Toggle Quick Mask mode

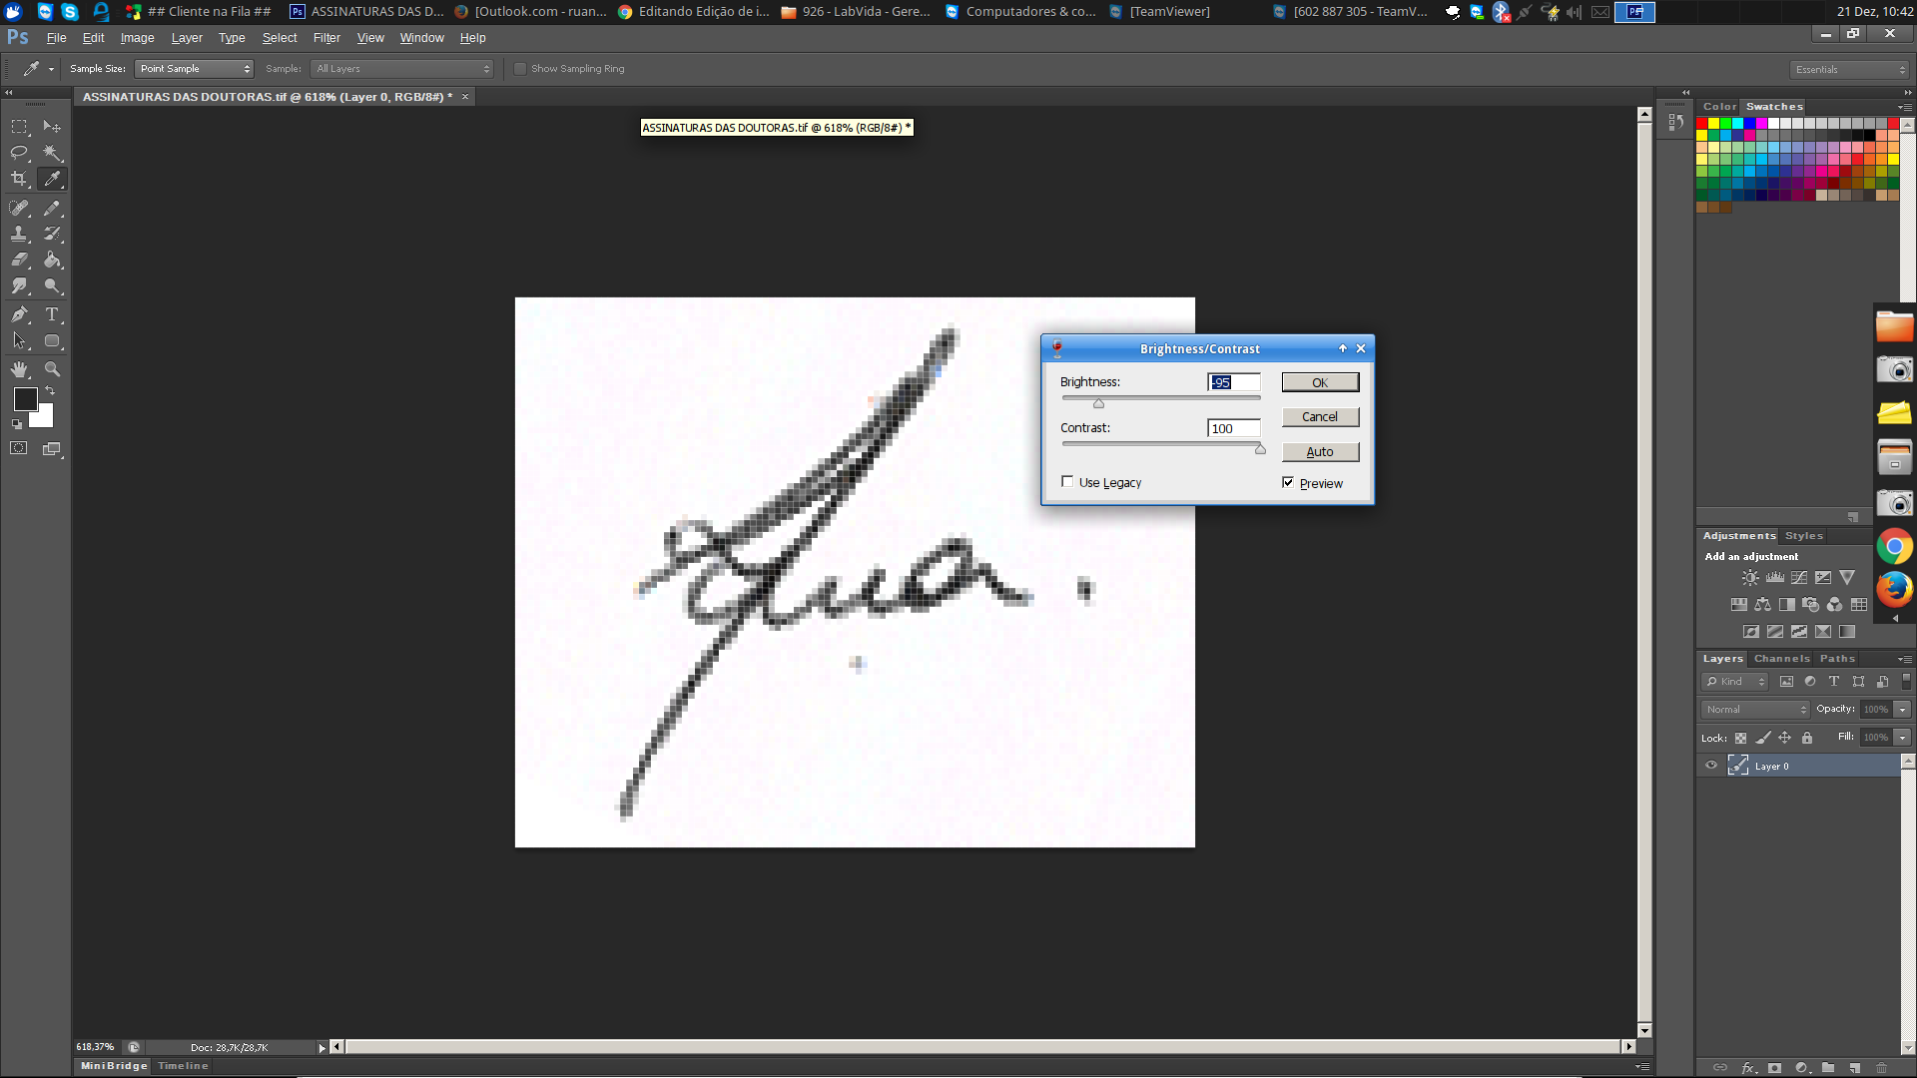(19, 449)
